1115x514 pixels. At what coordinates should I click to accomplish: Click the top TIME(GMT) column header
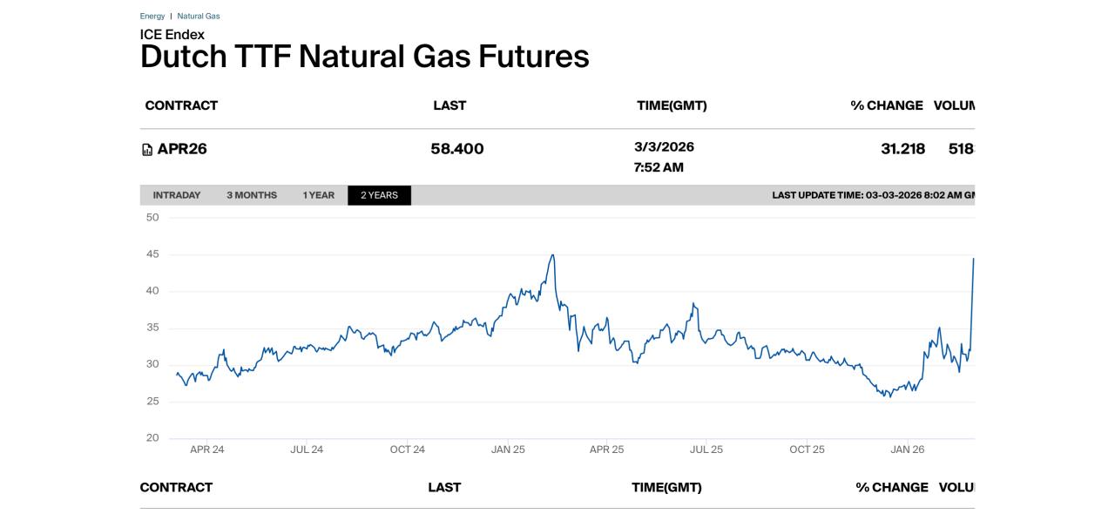[672, 105]
